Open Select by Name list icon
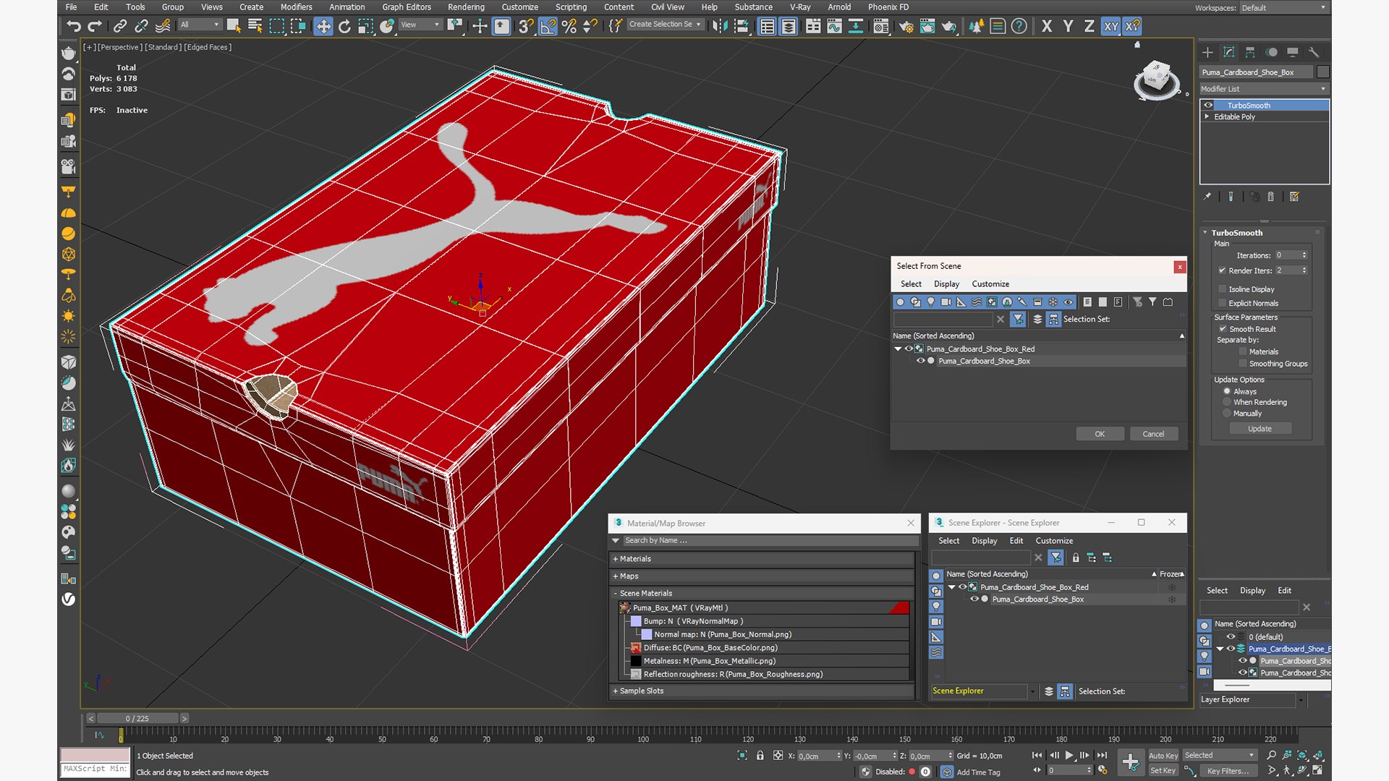1389x781 pixels. [x=255, y=26]
